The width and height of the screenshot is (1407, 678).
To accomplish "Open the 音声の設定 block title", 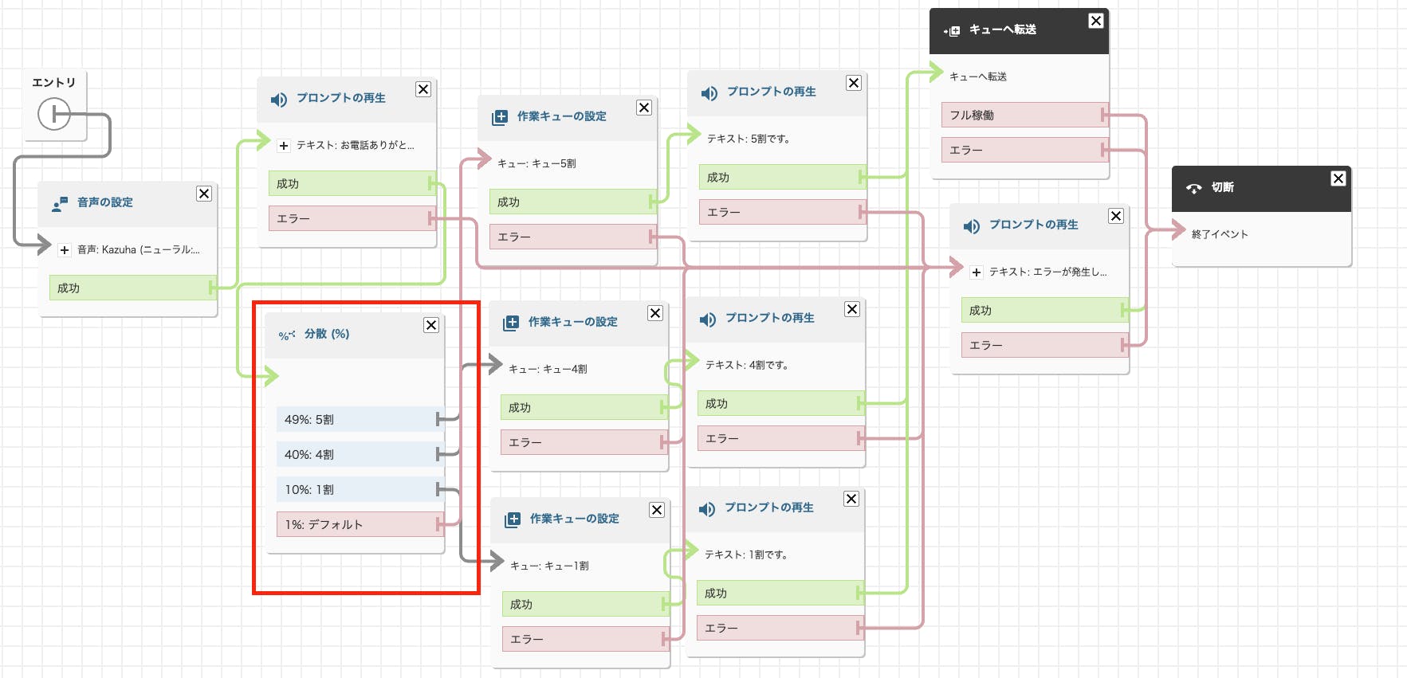I will [105, 202].
